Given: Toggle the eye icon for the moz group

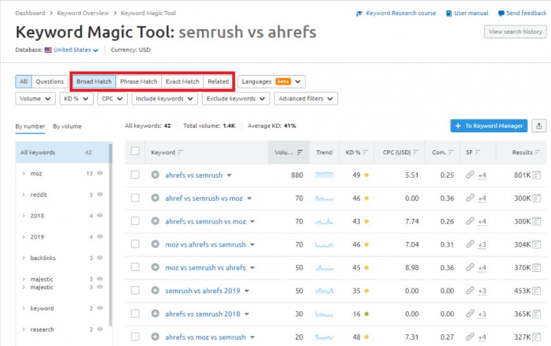Looking at the screenshot, I should [100, 174].
